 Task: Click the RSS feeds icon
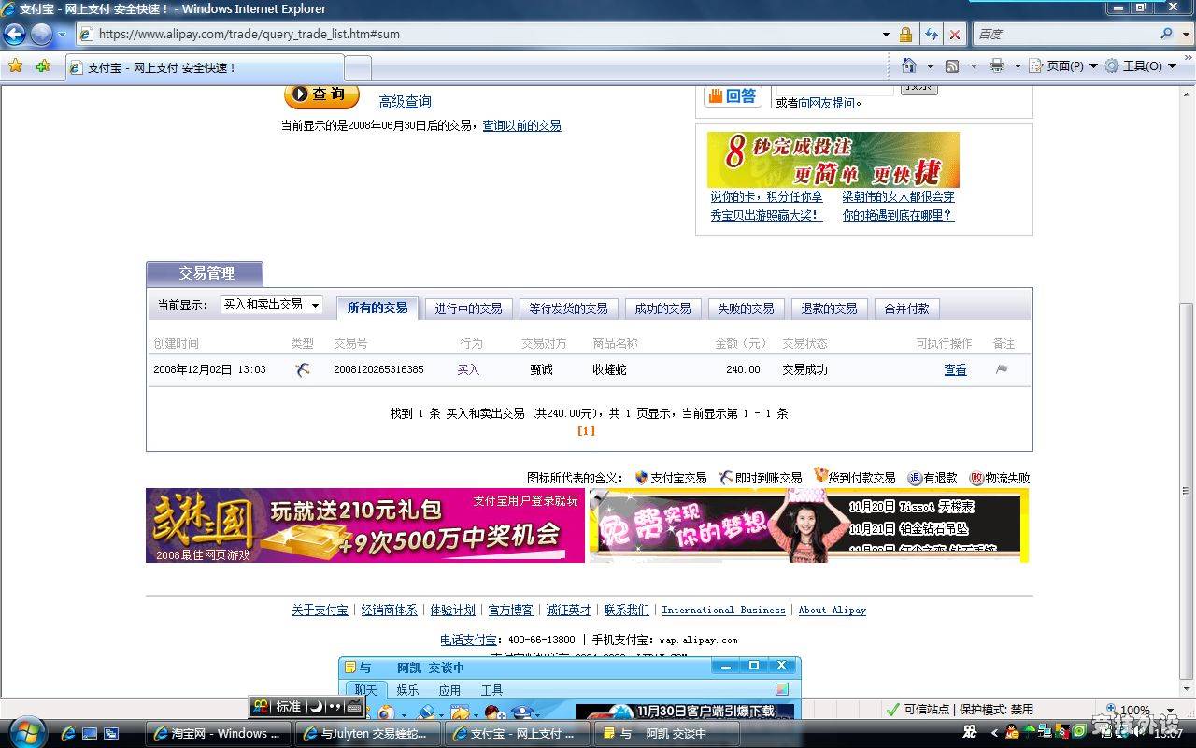(x=952, y=65)
